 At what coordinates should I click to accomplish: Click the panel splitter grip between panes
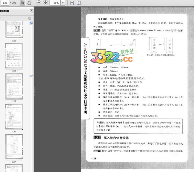(34, 91)
